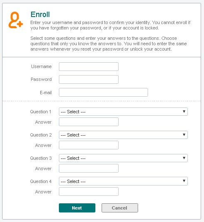Focus the Answer box for Question 2

point(89,145)
